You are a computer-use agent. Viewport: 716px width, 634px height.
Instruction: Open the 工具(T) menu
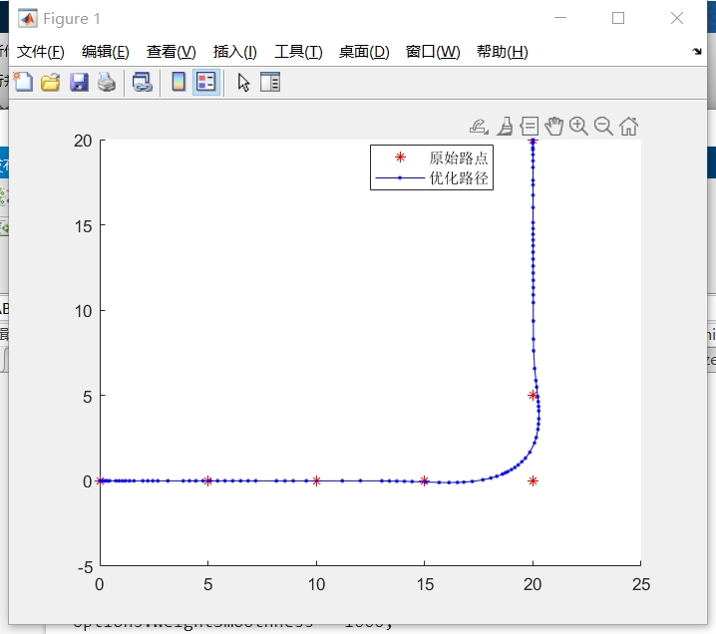tap(298, 52)
